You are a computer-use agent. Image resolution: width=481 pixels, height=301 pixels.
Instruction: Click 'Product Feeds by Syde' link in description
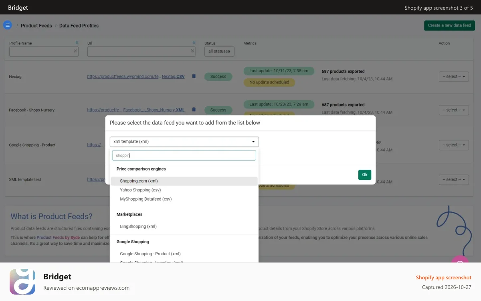point(59,238)
